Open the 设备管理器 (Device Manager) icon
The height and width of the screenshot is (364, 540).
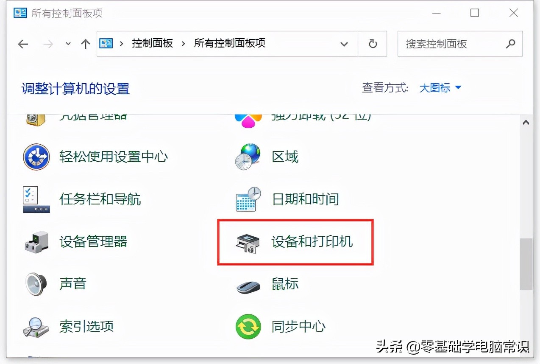[36, 242]
